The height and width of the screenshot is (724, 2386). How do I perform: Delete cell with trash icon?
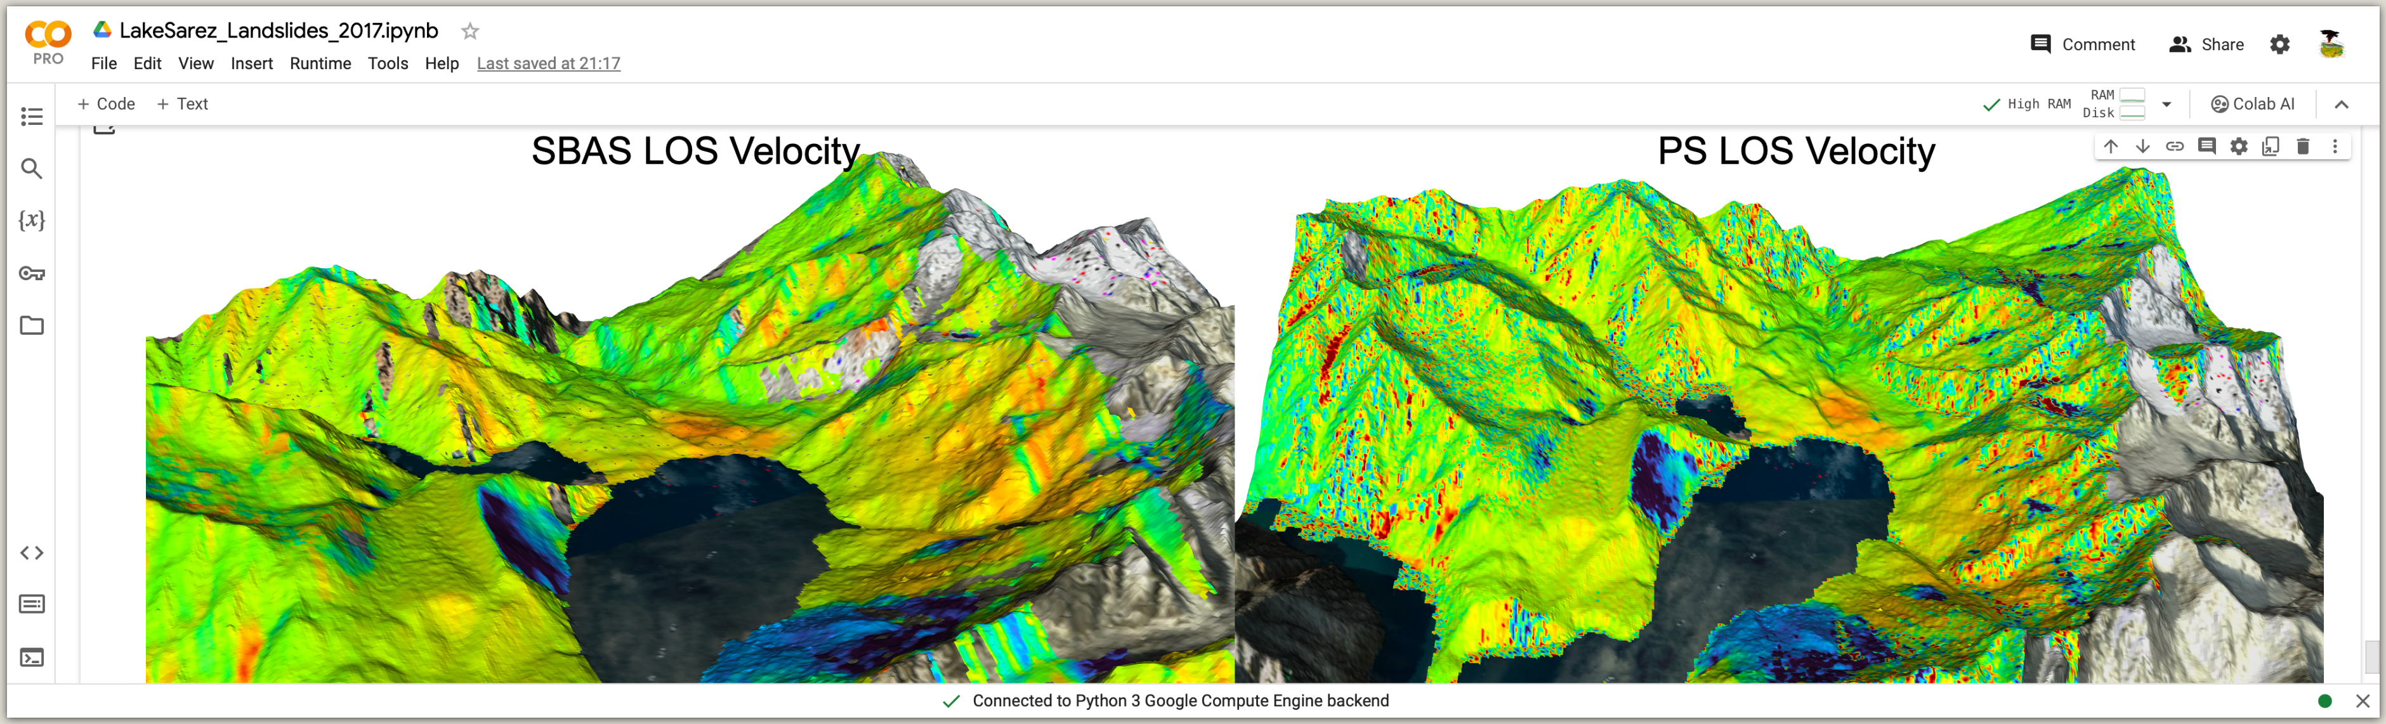pyautogui.click(x=2303, y=146)
